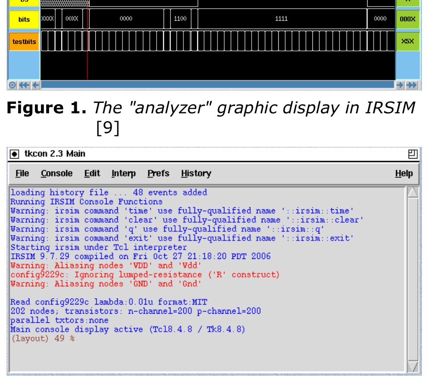This screenshot has height=380, width=431.
Task: Click the 'Figure 1.' caption text
Action: tap(47, 108)
